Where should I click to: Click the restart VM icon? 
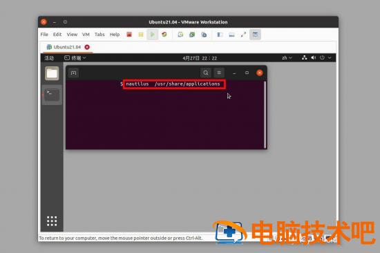pyautogui.click(x=164, y=35)
